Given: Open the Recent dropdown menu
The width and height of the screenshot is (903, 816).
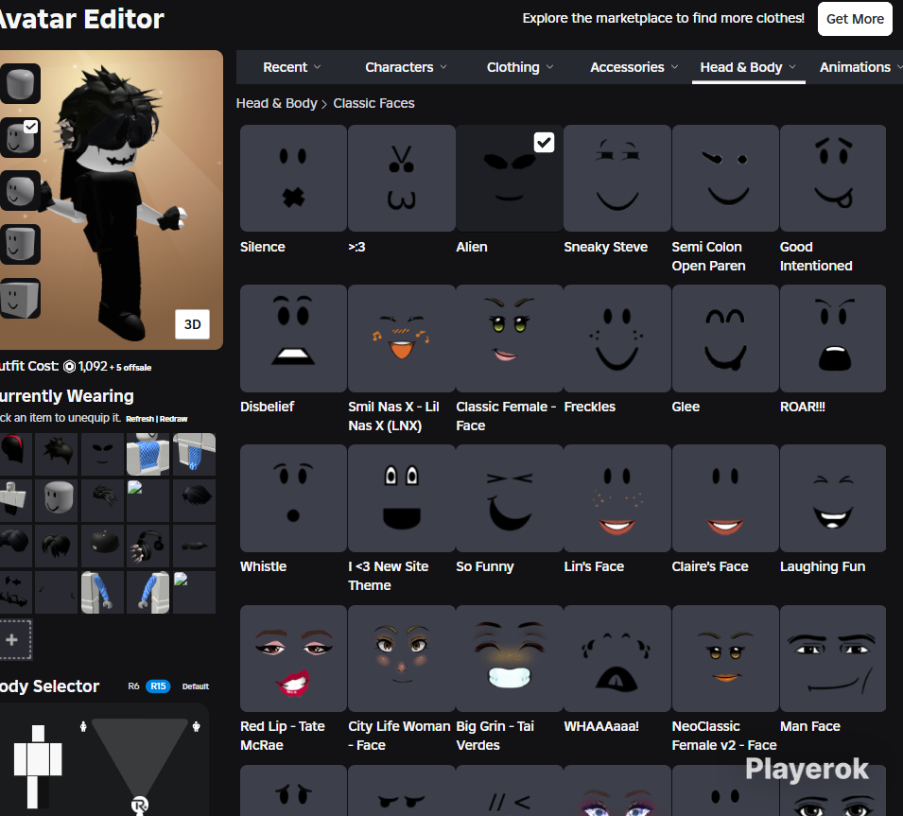Looking at the screenshot, I should click(292, 67).
